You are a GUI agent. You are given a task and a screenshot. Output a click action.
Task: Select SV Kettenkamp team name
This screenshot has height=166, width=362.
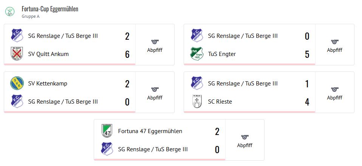48,83
